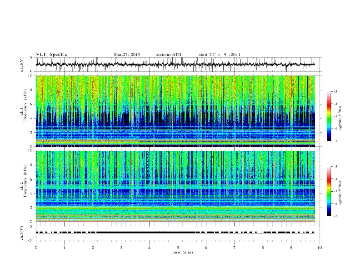Click the time axis tick label '8'

tap(263, 248)
